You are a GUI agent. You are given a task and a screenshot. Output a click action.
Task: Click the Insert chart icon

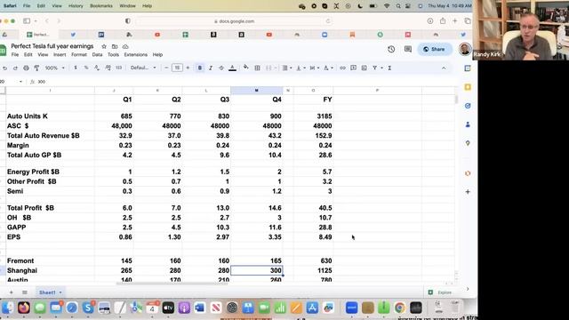click(364, 68)
